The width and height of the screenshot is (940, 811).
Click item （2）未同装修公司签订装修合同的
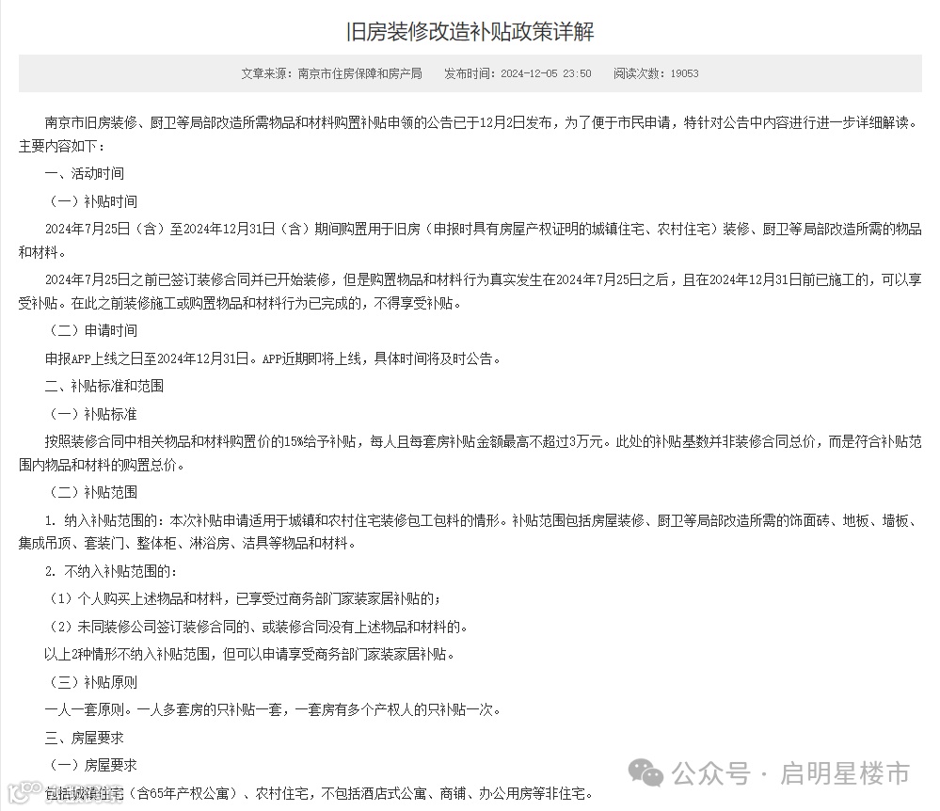(x=256, y=627)
